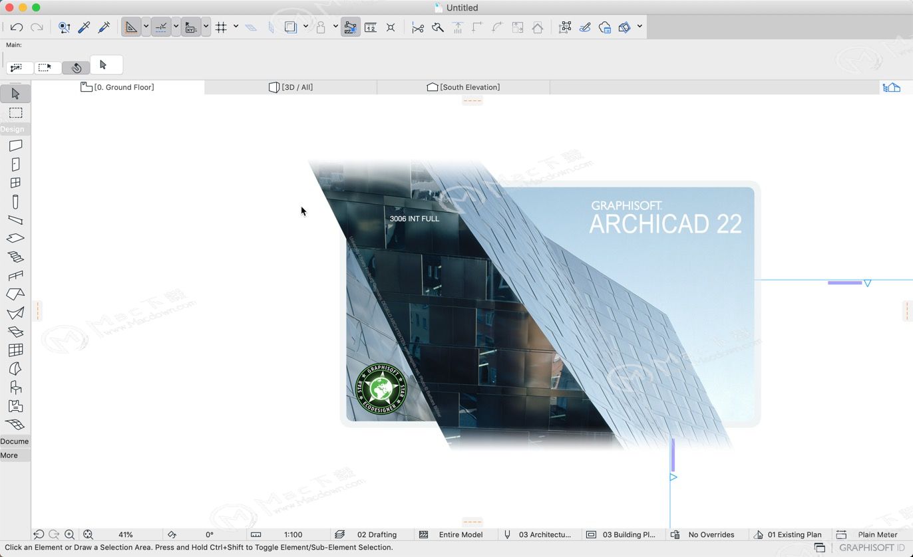This screenshot has height=557, width=913.
Task: Expand the Document toolbox section
Action: [15, 441]
